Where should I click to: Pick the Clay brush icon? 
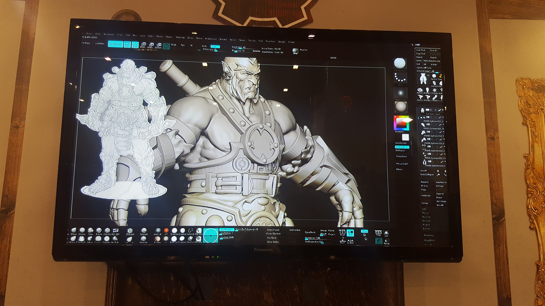91,231
